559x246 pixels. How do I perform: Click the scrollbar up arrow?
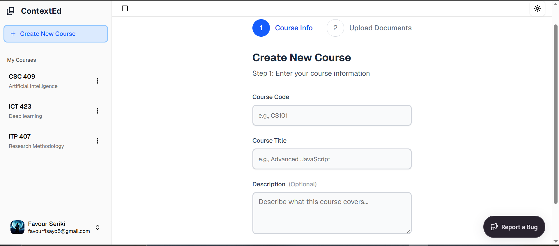pyautogui.click(x=556, y=4)
